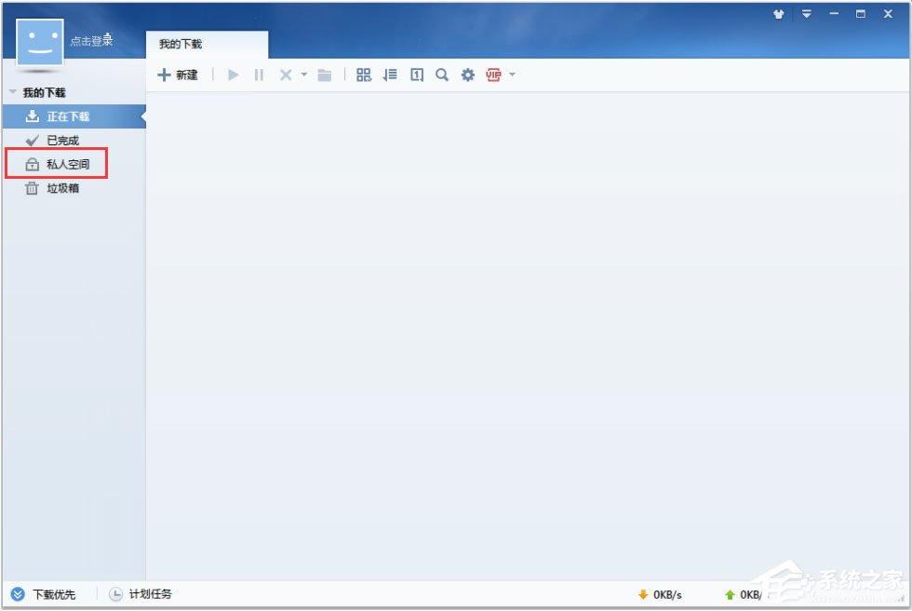Click the sort list icon
Image resolution: width=912 pixels, height=611 pixels.
390,75
